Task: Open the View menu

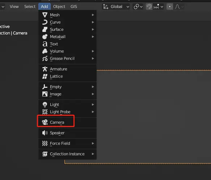Action: [14, 7]
